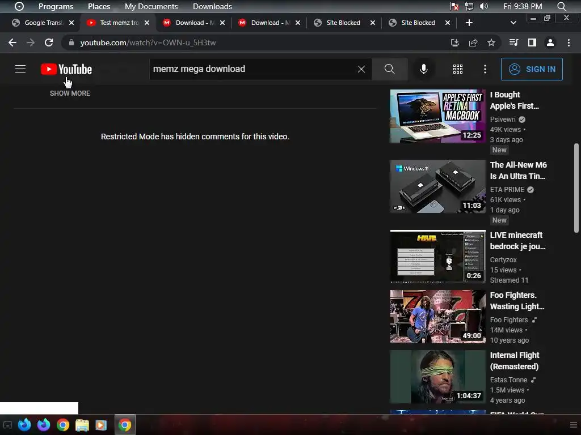
Task: Open Apple's First Retina MacBook thumbnail
Action: point(437,116)
